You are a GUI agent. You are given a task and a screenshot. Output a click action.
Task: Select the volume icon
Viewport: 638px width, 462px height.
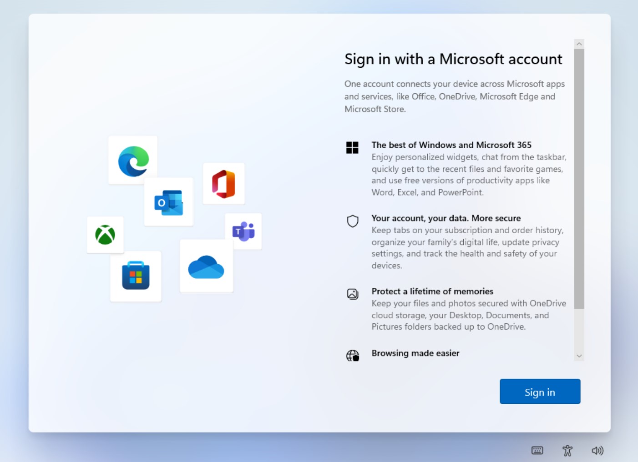pyautogui.click(x=597, y=450)
